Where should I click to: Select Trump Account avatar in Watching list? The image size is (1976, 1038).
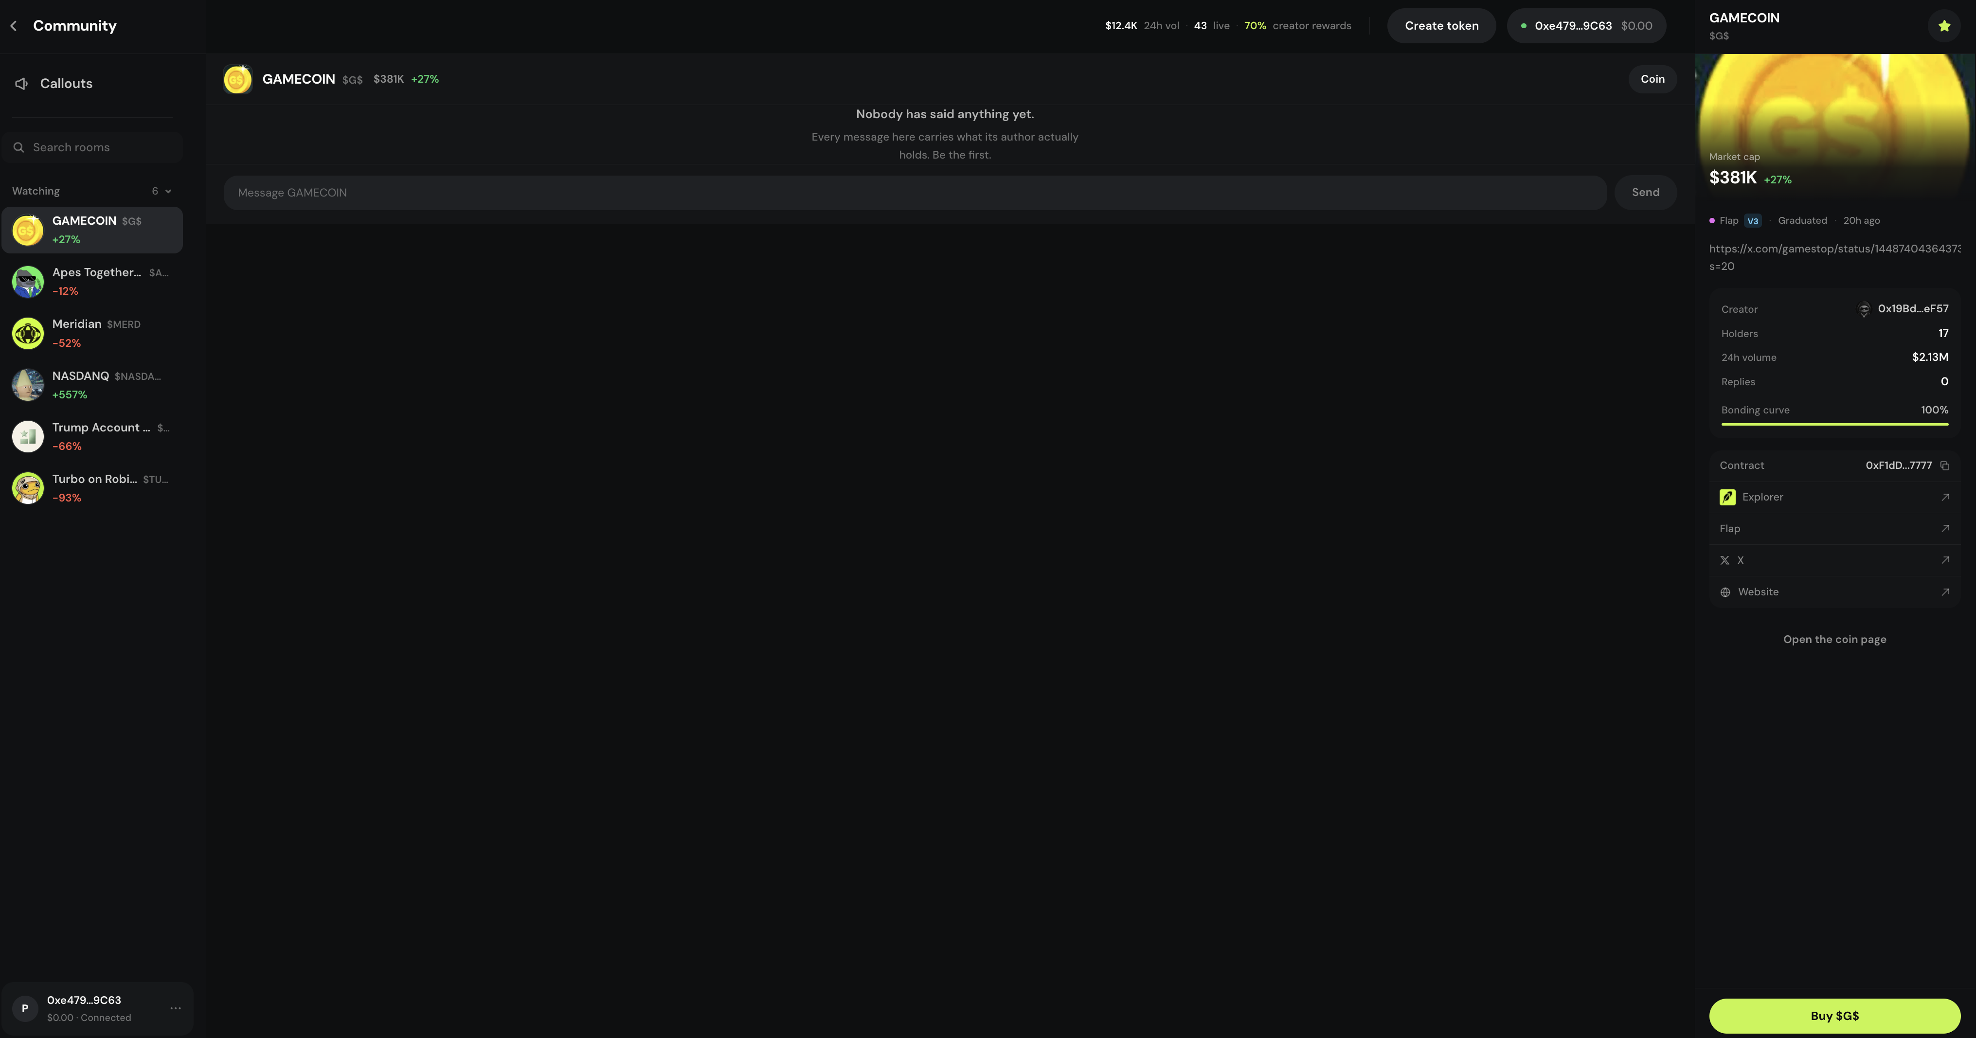coord(28,436)
